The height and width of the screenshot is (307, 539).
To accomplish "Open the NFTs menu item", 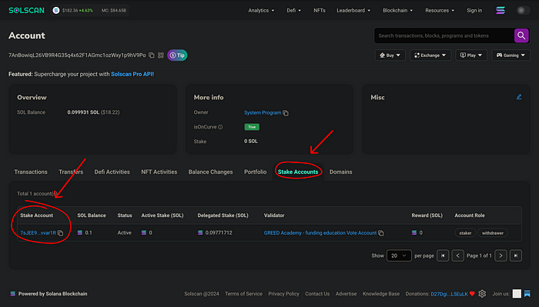I will pyautogui.click(x=320, y=10).
